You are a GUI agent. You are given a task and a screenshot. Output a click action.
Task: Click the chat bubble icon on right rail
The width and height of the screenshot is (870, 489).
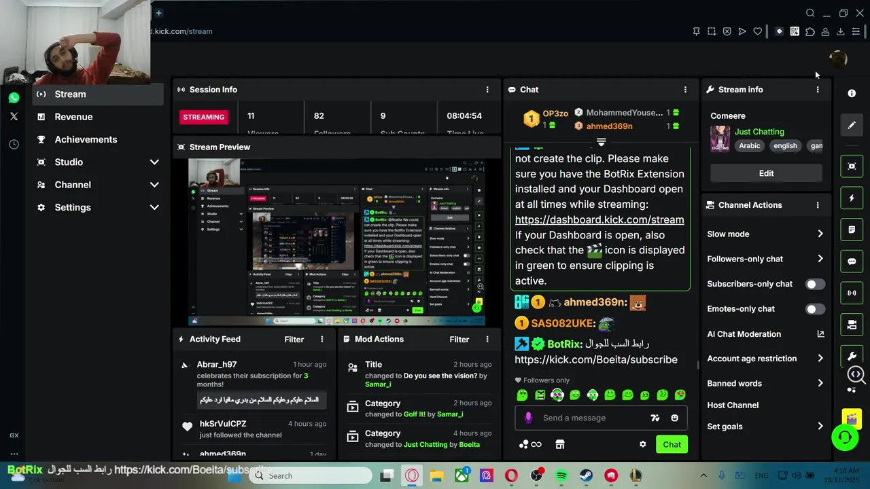click(x=852, y=261)
